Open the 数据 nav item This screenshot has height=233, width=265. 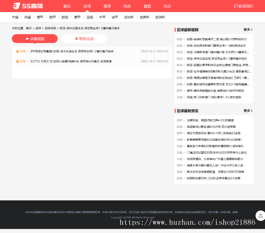tap(148, 6)
